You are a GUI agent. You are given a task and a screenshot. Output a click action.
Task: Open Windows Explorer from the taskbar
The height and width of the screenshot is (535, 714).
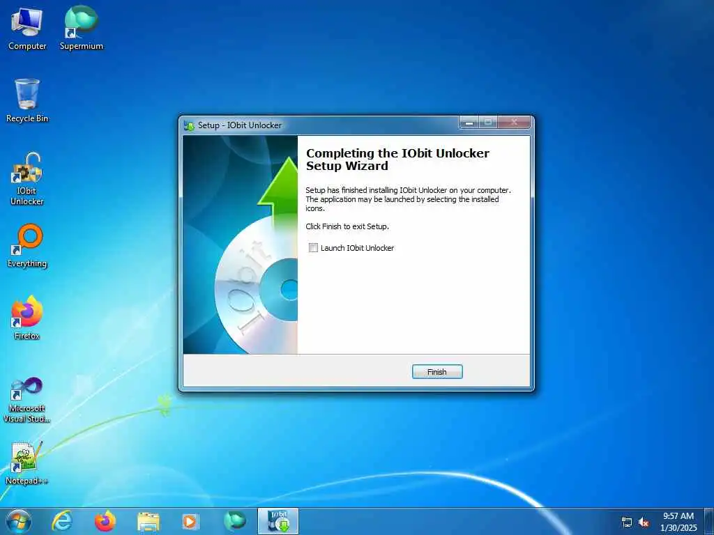click(x=149, y=522)
